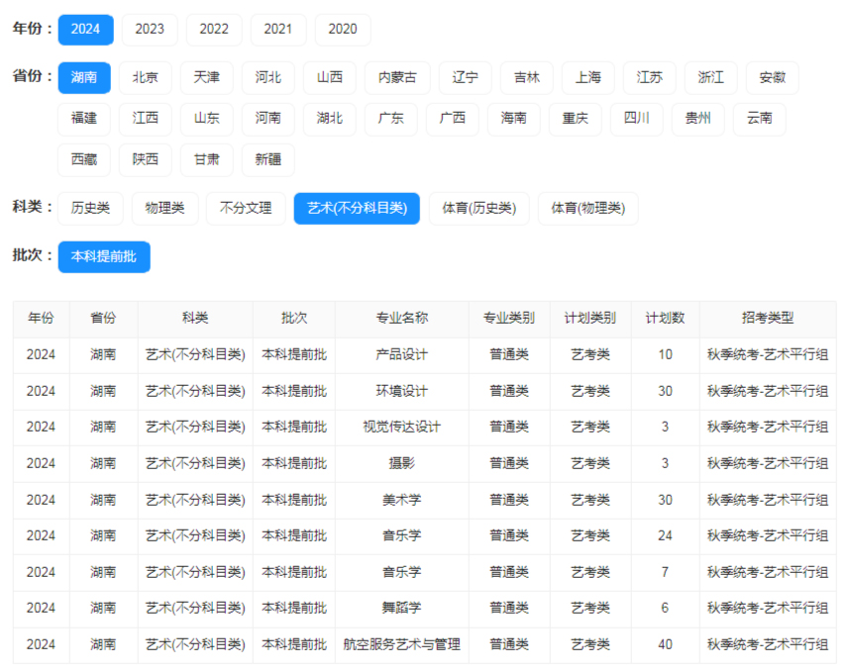846x672 pixels.
Task: Switch province to 重庆
Action: (x=576, y=119)
